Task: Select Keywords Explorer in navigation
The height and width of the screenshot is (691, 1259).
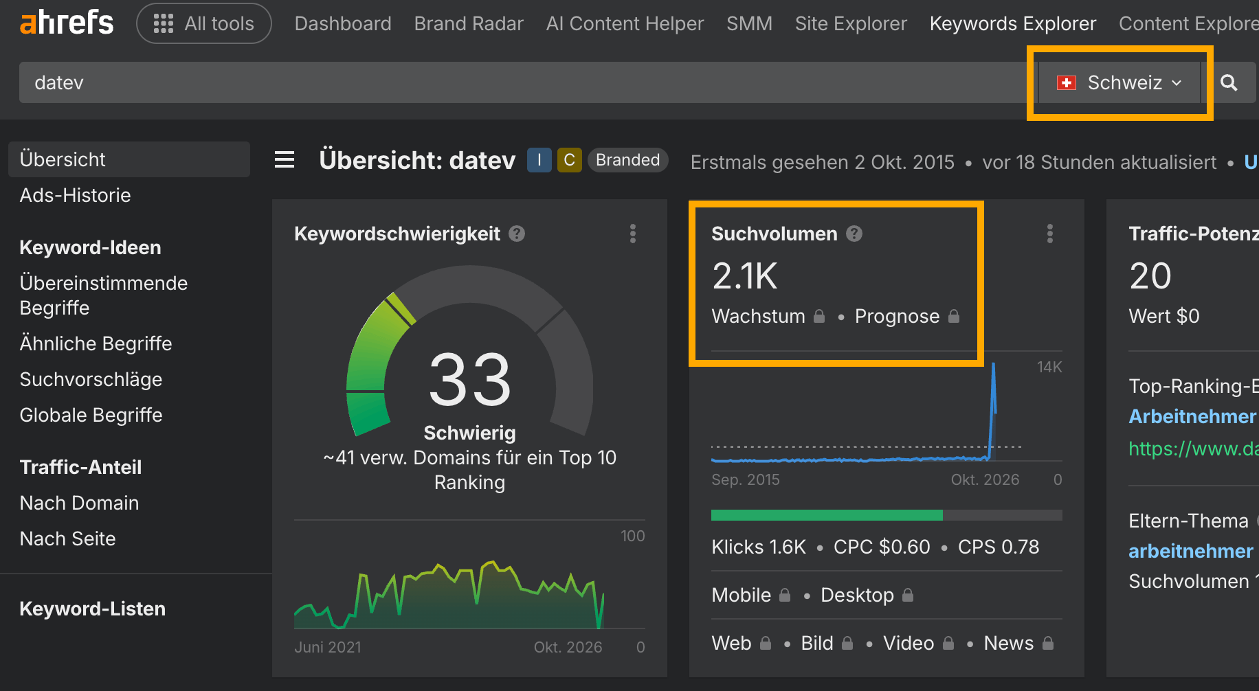Action: 1013,24
